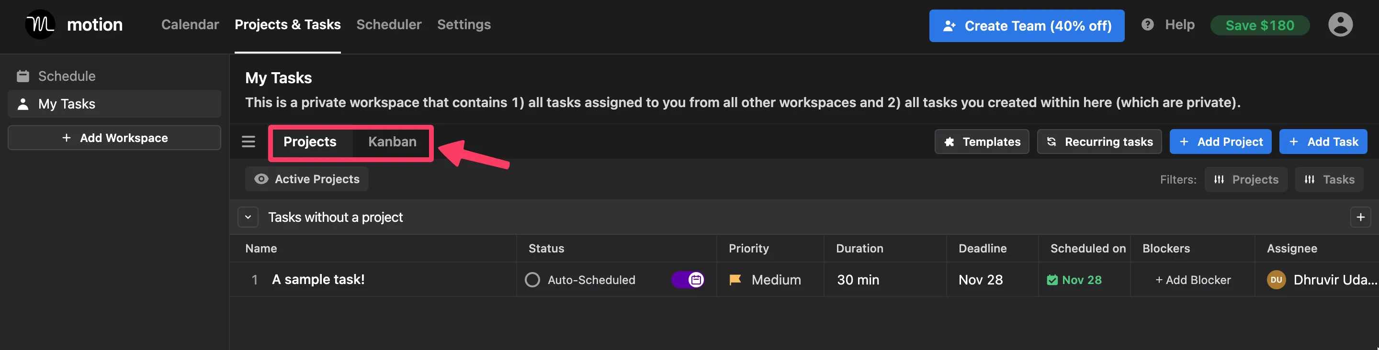Open the task named A sample task!

tap(318, 279)
